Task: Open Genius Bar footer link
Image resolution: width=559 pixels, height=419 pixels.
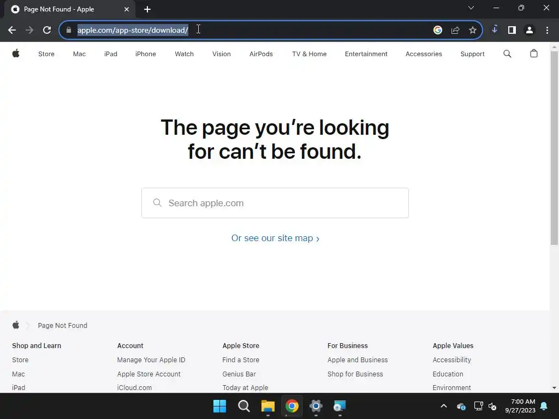Action: coord(239,374)
